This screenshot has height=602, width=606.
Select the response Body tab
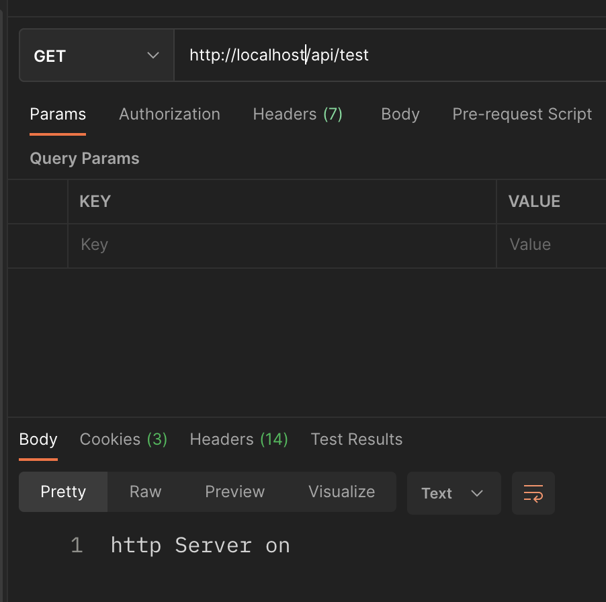click(38, 439)
